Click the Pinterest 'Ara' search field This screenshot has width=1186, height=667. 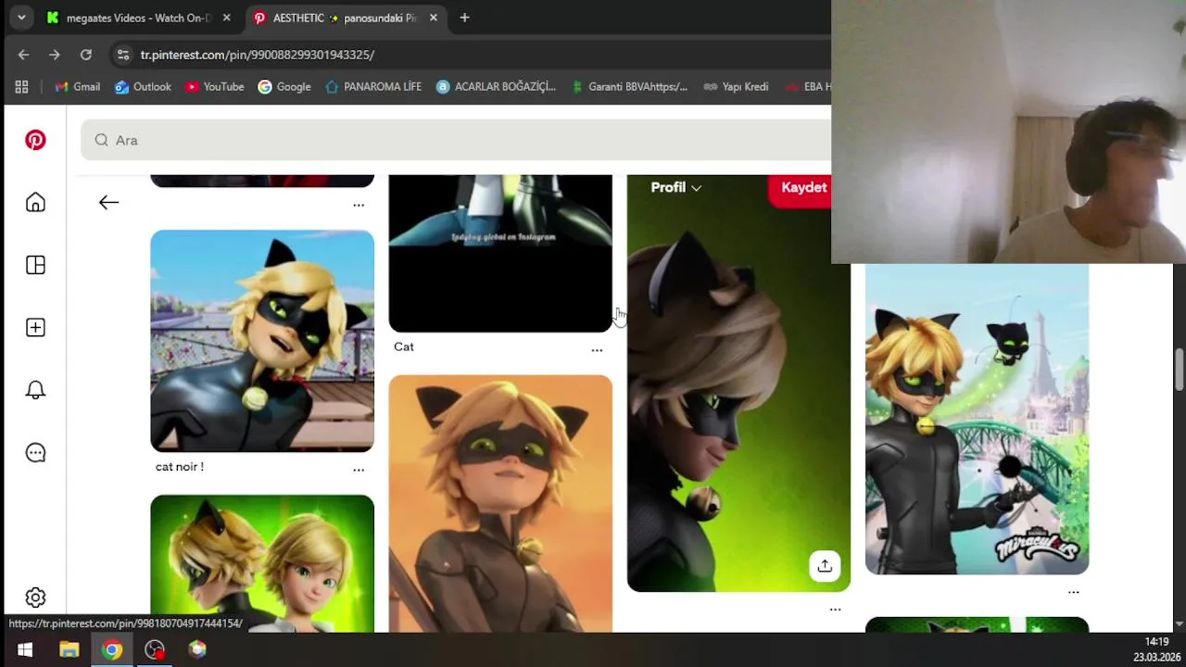[456, 140]
